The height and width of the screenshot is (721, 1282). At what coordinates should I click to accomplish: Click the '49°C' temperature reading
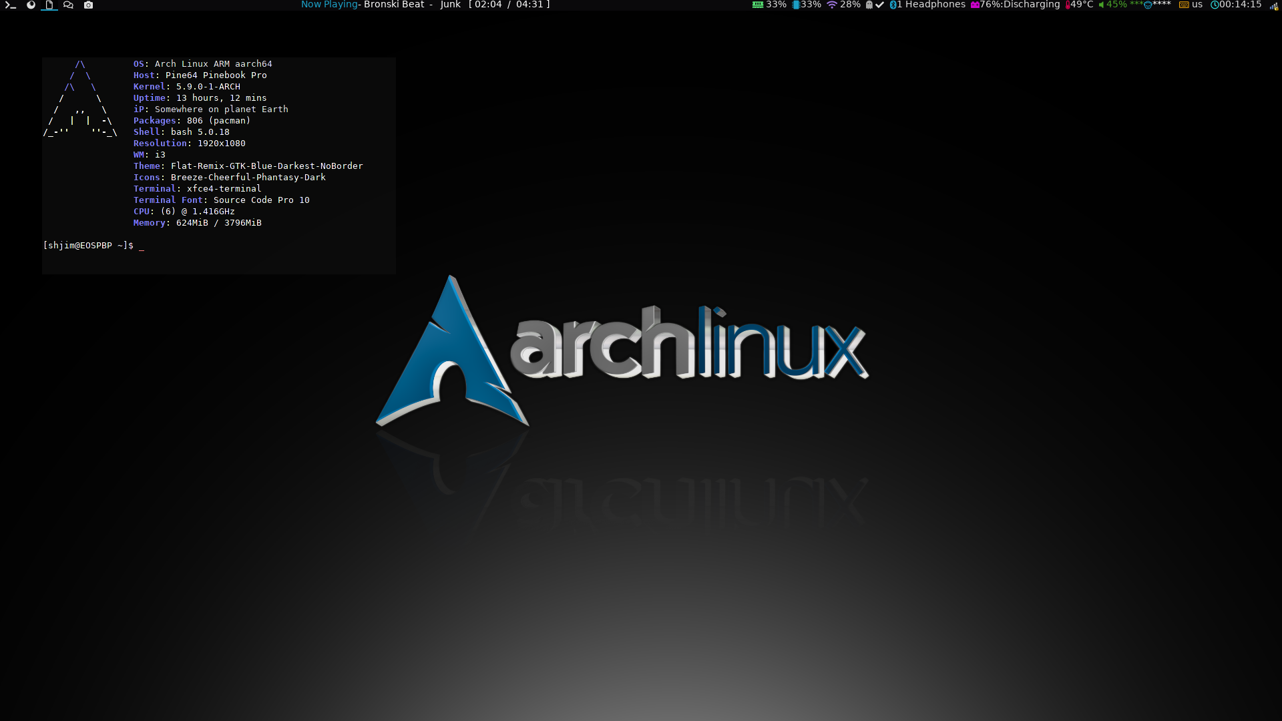click(1082, 5)
